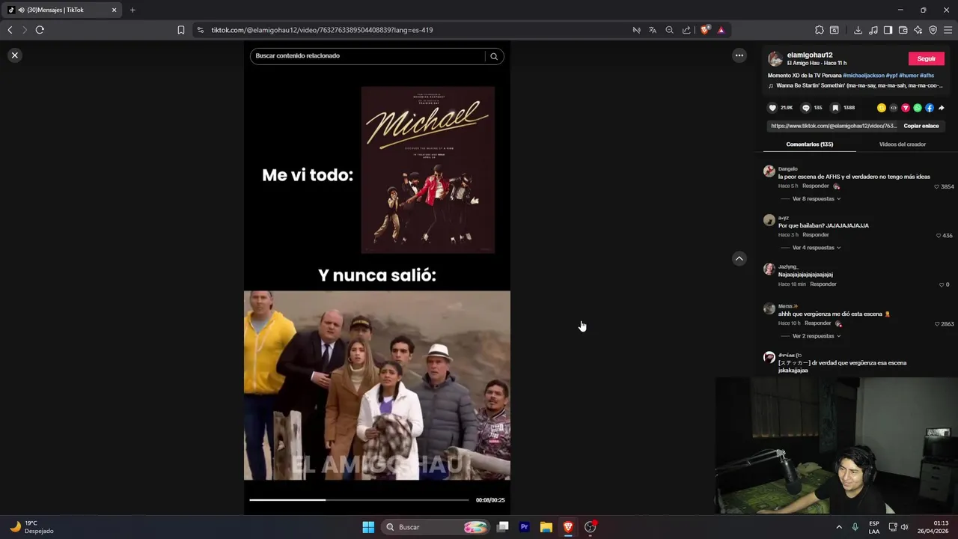This screenshot has height=539, width=958.
Task: Open page translate icon in address bar
Action: [x=653, y=30]
